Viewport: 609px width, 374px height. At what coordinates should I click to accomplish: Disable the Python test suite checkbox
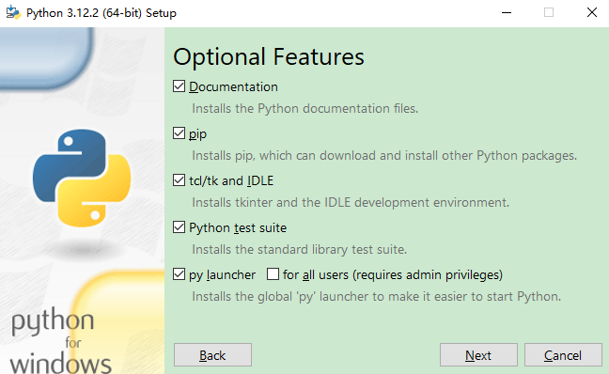pos(179,227)
